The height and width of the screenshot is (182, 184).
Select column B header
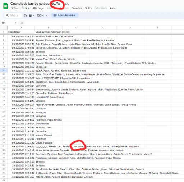coord(49,28)
